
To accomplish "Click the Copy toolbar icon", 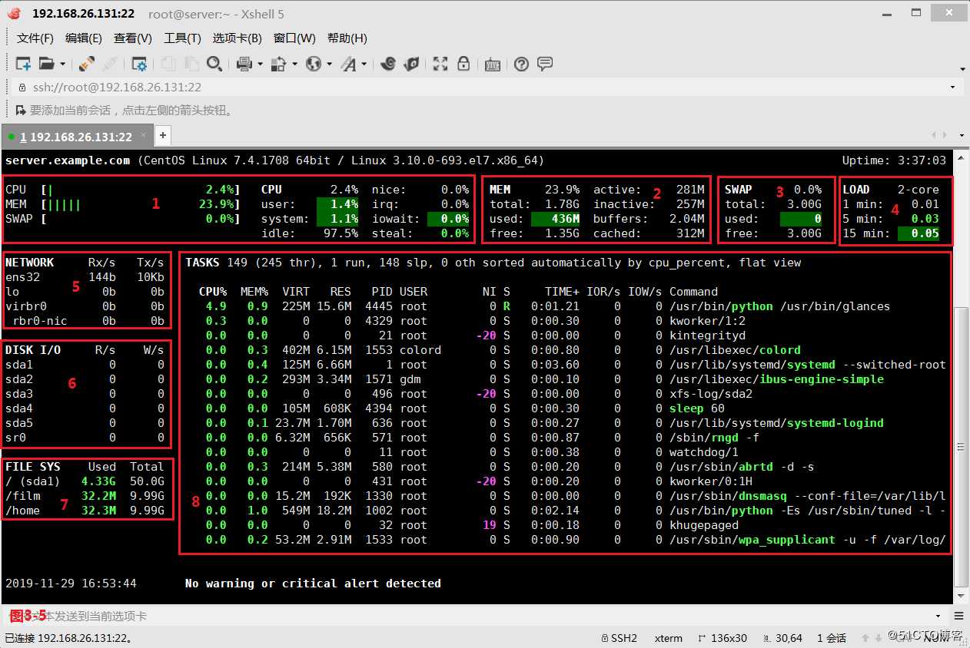I will point(168,64).
